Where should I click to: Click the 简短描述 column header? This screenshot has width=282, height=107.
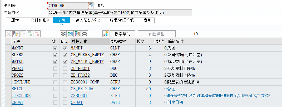pos(224,41)
